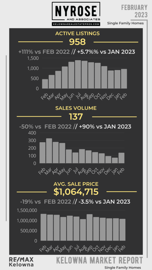
Task: Select the +111% vs FEB 2022 text
Action: point(44,52)
